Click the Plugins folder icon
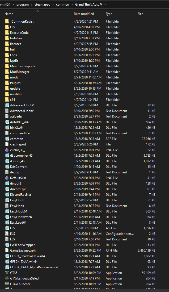 point(7,83)
